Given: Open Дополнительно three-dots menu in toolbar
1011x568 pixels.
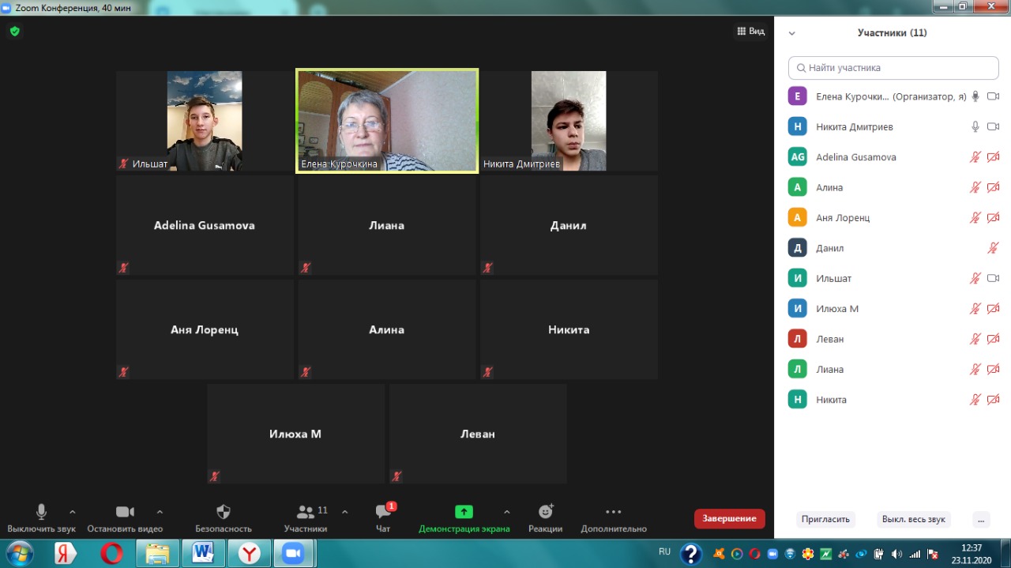Looking at the screenshot, I should pyautogui.click(x=613, y=512).
